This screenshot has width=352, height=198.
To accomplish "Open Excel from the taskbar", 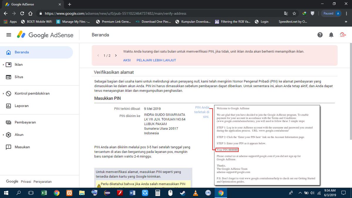I will (x=44, y=193).
